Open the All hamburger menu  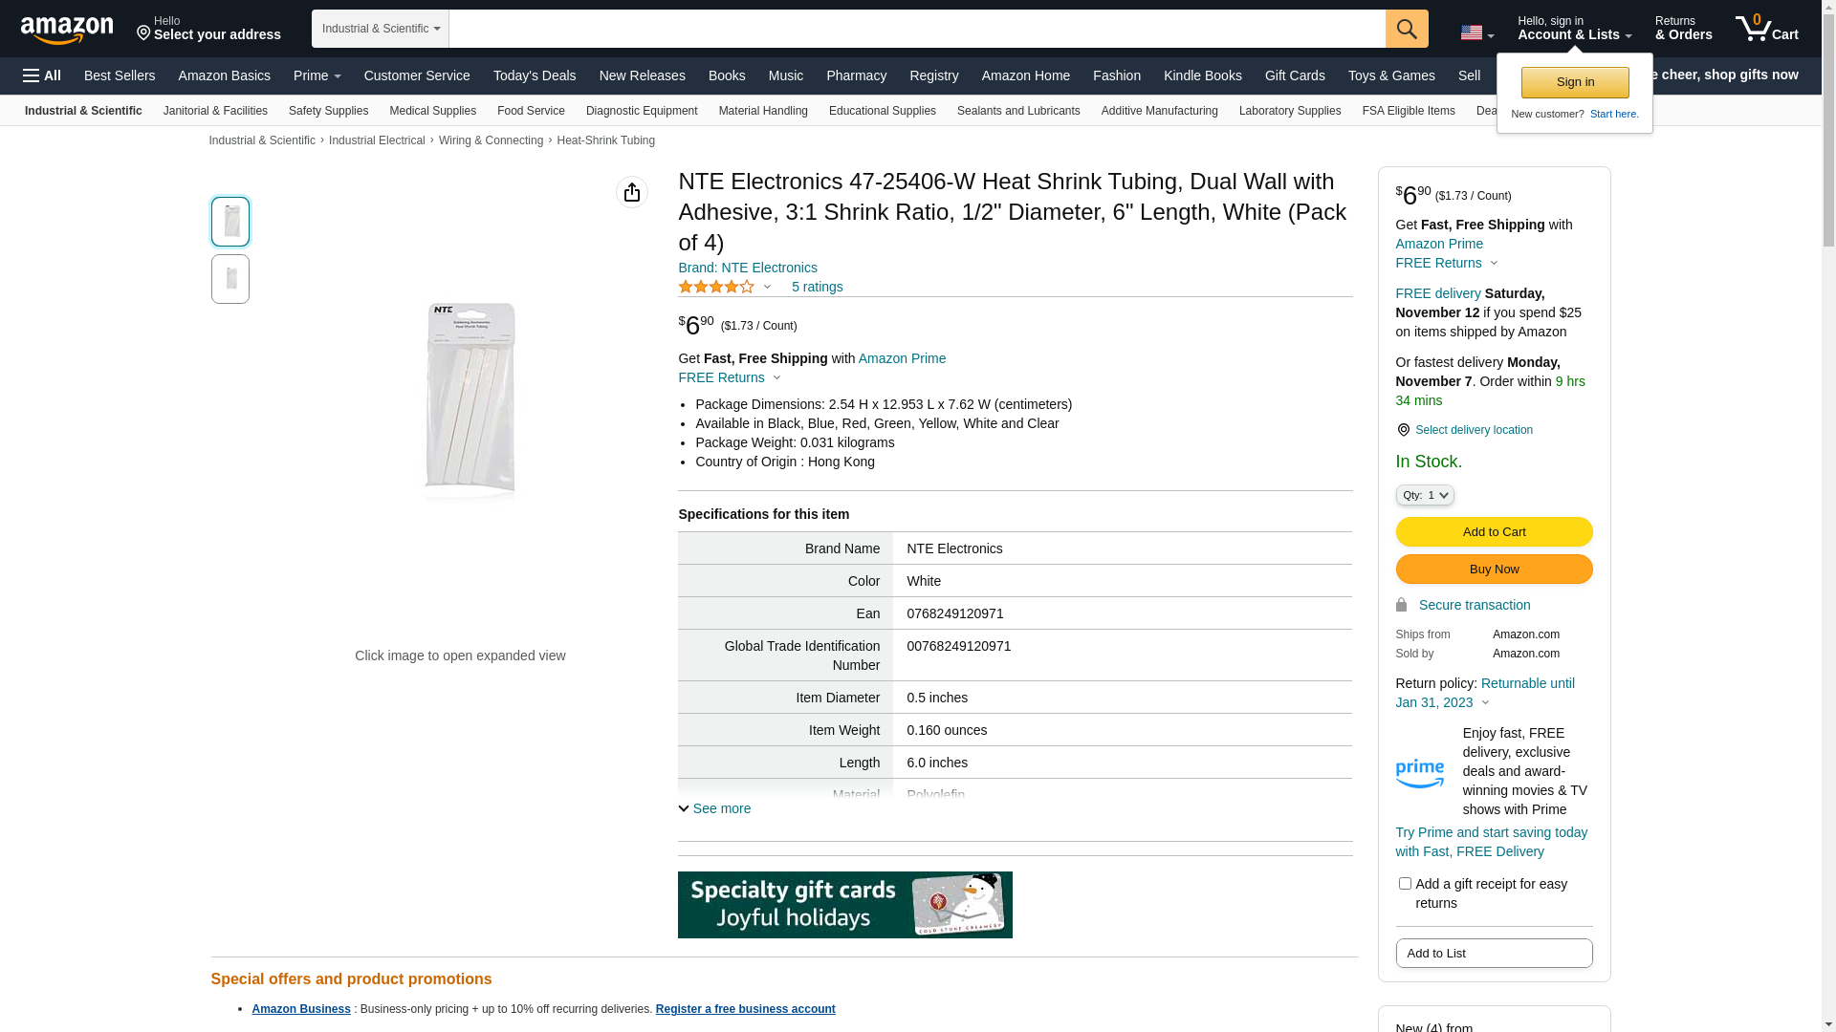pos(42,75)
